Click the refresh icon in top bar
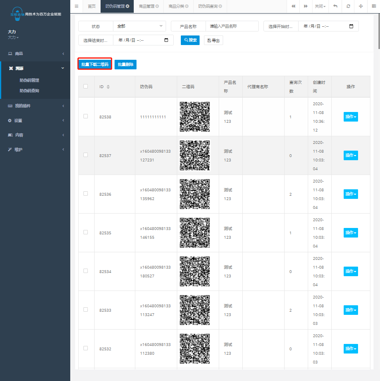This screenshot has height=381, width=380. [x=348, y=6]
